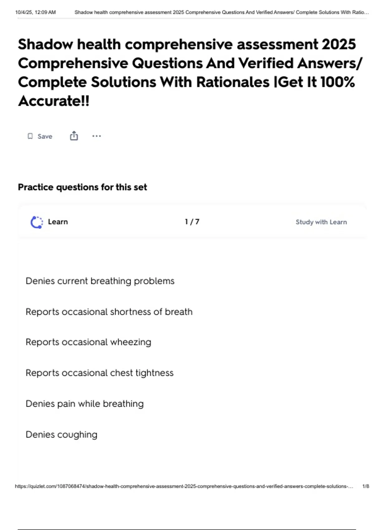Choose Denies coughing option

pyautogui.click(x=61, y=435)
